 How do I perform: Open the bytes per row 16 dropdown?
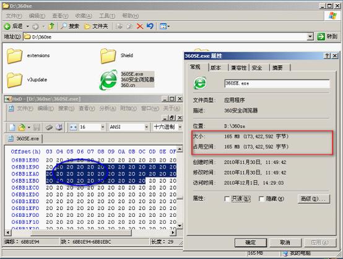pyautogui.click(x=103, y=127)
